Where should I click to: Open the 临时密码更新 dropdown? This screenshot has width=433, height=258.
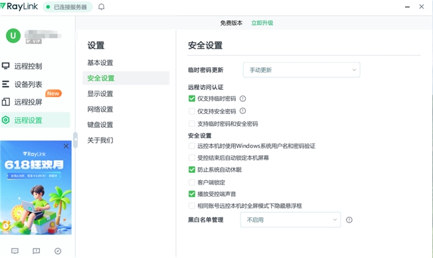coord(302,70)
